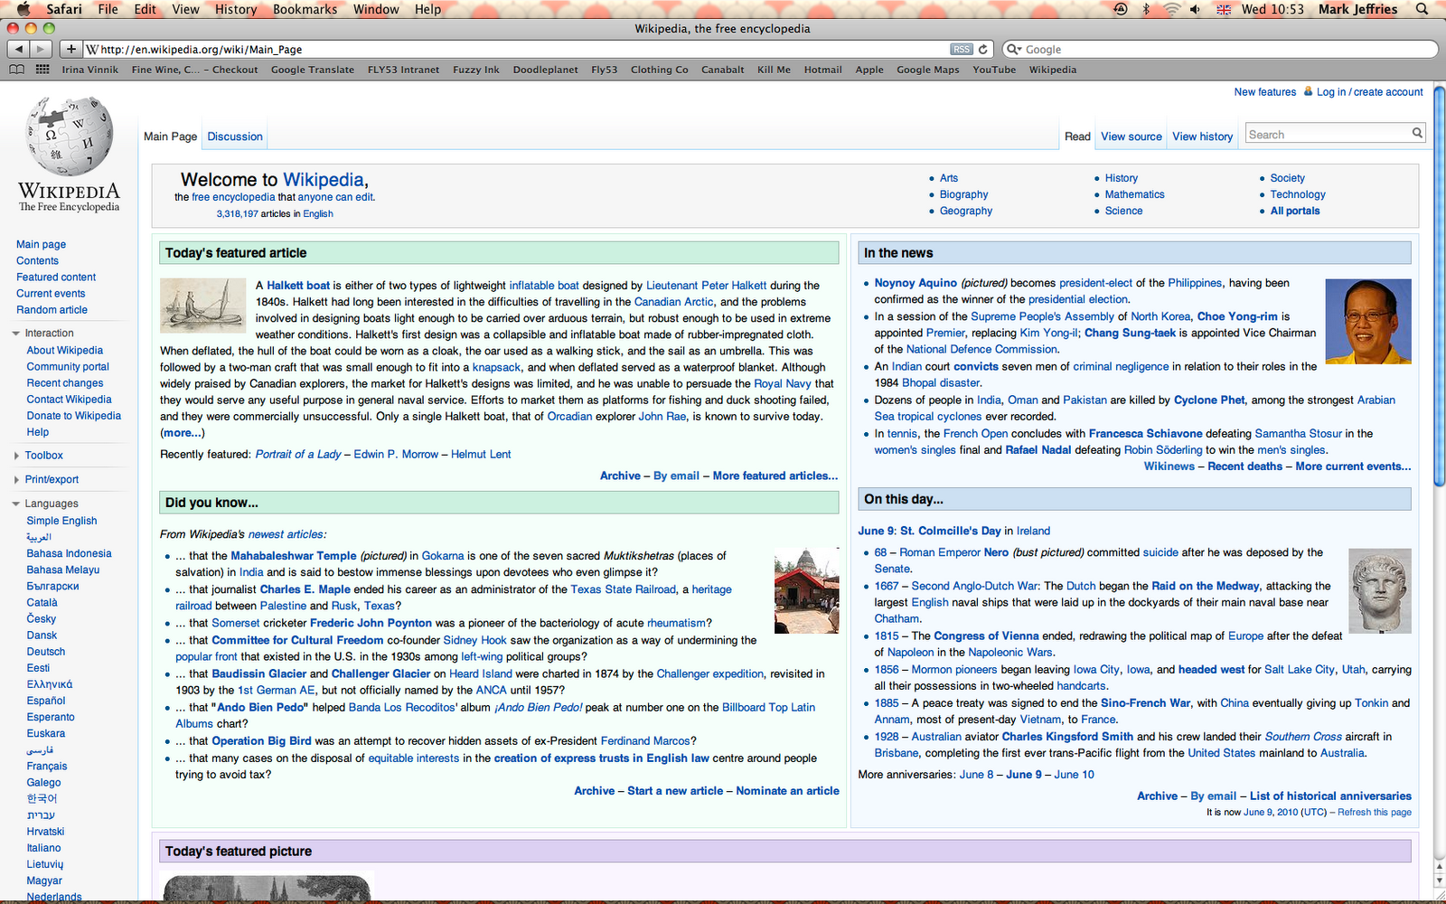The width and height of the screenshot is (1446, 904).
Task: Open the Apple menu
Action: (22, 9)
